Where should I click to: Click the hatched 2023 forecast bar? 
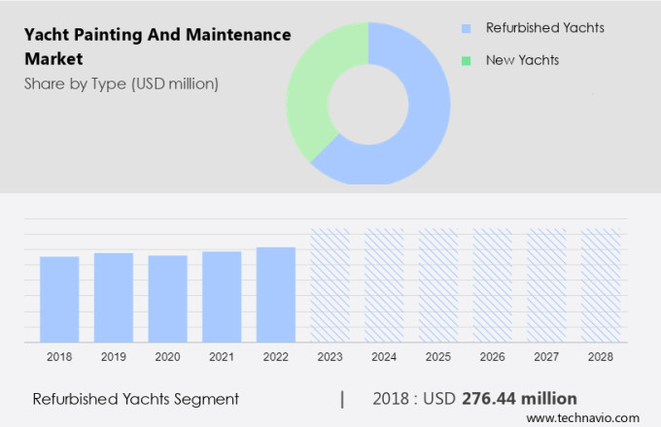330,285
